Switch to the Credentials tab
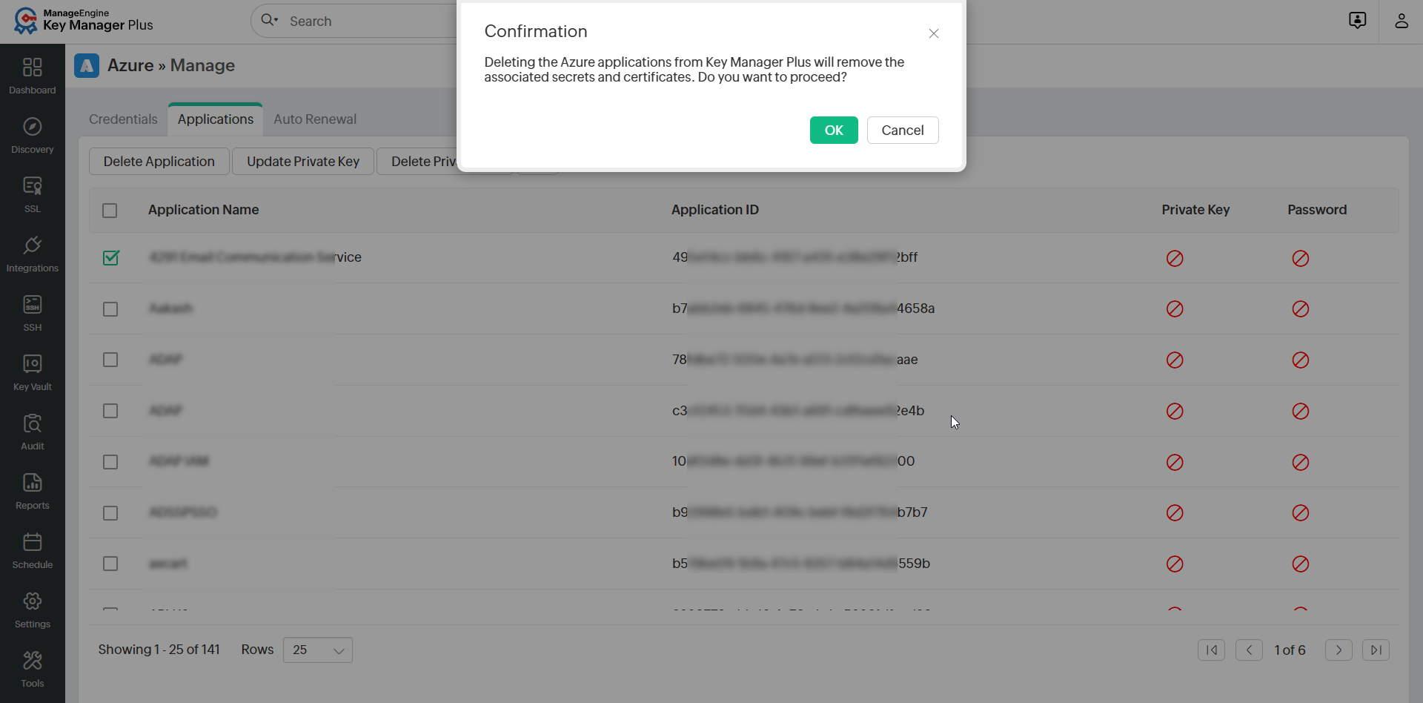The height and width of the screenshot is (703, 1423). tap(122, 119)
